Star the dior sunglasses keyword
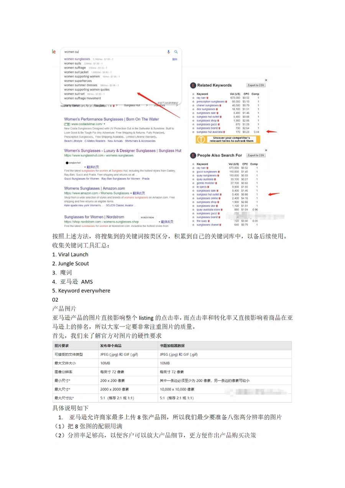Image resolution: width=345 pixels, height=488 pixels. click(194, 109)
